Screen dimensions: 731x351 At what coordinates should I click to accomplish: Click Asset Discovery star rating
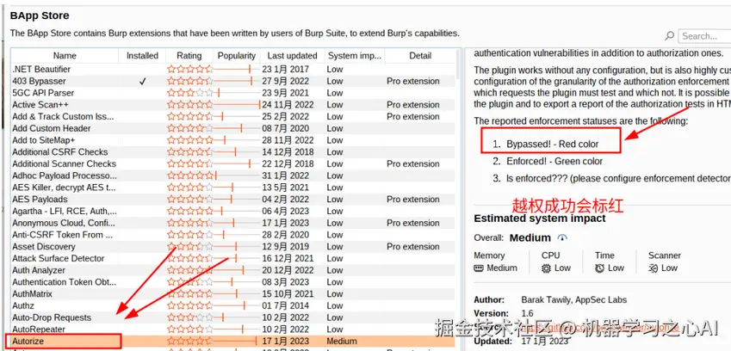[x=189, y=247]
